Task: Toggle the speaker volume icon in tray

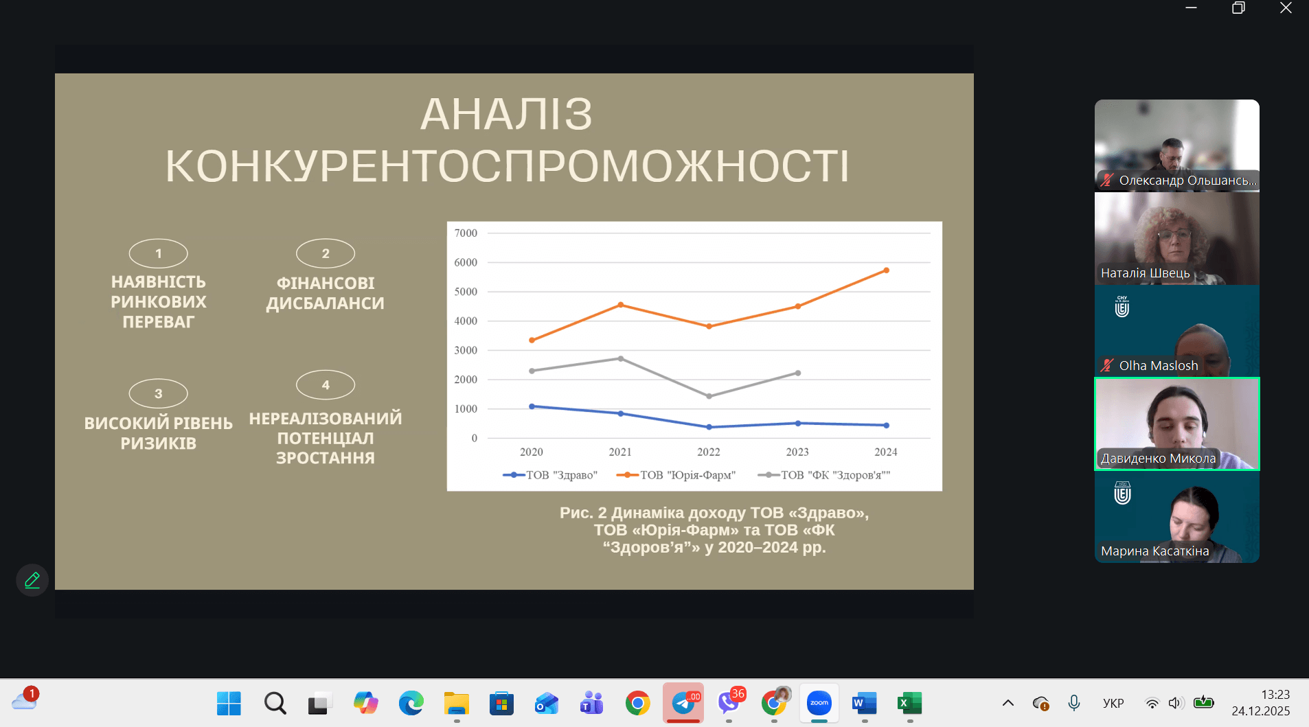Action: click(x=1176, y=703)
